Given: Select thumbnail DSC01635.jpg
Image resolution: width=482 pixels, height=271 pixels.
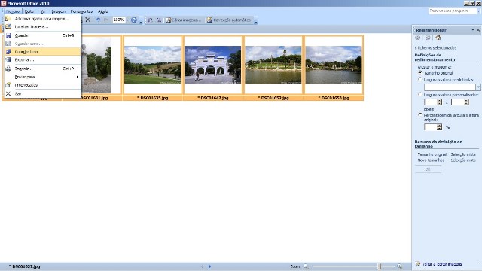Looking at the screenshot, I should coord(152,68).
